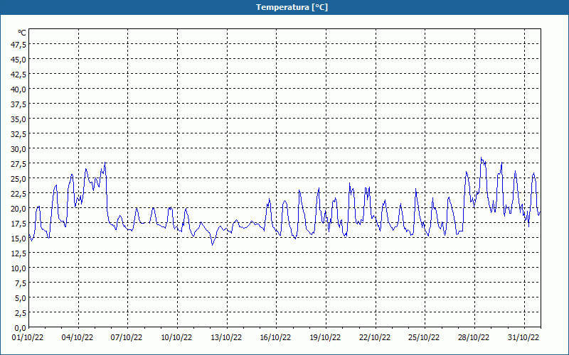Select the 25,0 y-axis label
Image resolution: width=569 pixels, height=355 pixels.
pos(19,179)
